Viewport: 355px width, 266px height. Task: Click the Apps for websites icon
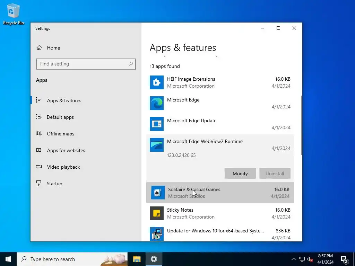click(39, 150)
